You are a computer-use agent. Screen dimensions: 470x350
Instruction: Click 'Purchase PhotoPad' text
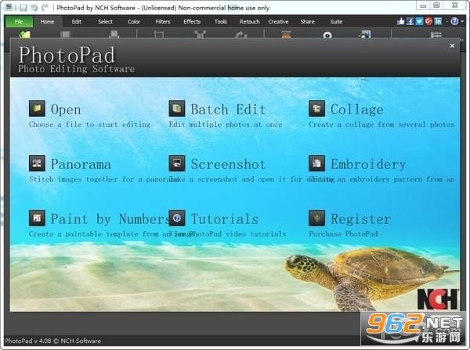(x=343, y=234)
